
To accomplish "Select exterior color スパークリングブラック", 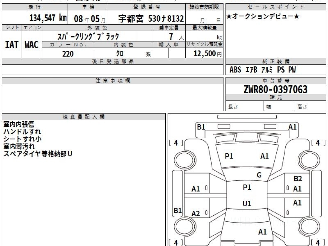I will pyautogui.click(x=88, y=36).
